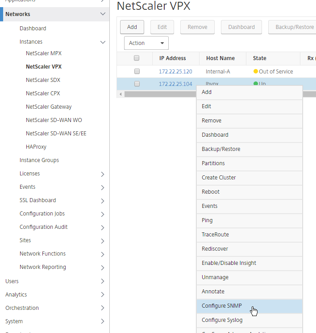Screen dimensions: 316x333
Task: Collapse the Instances submenu chevron
Action: (103, 42)
